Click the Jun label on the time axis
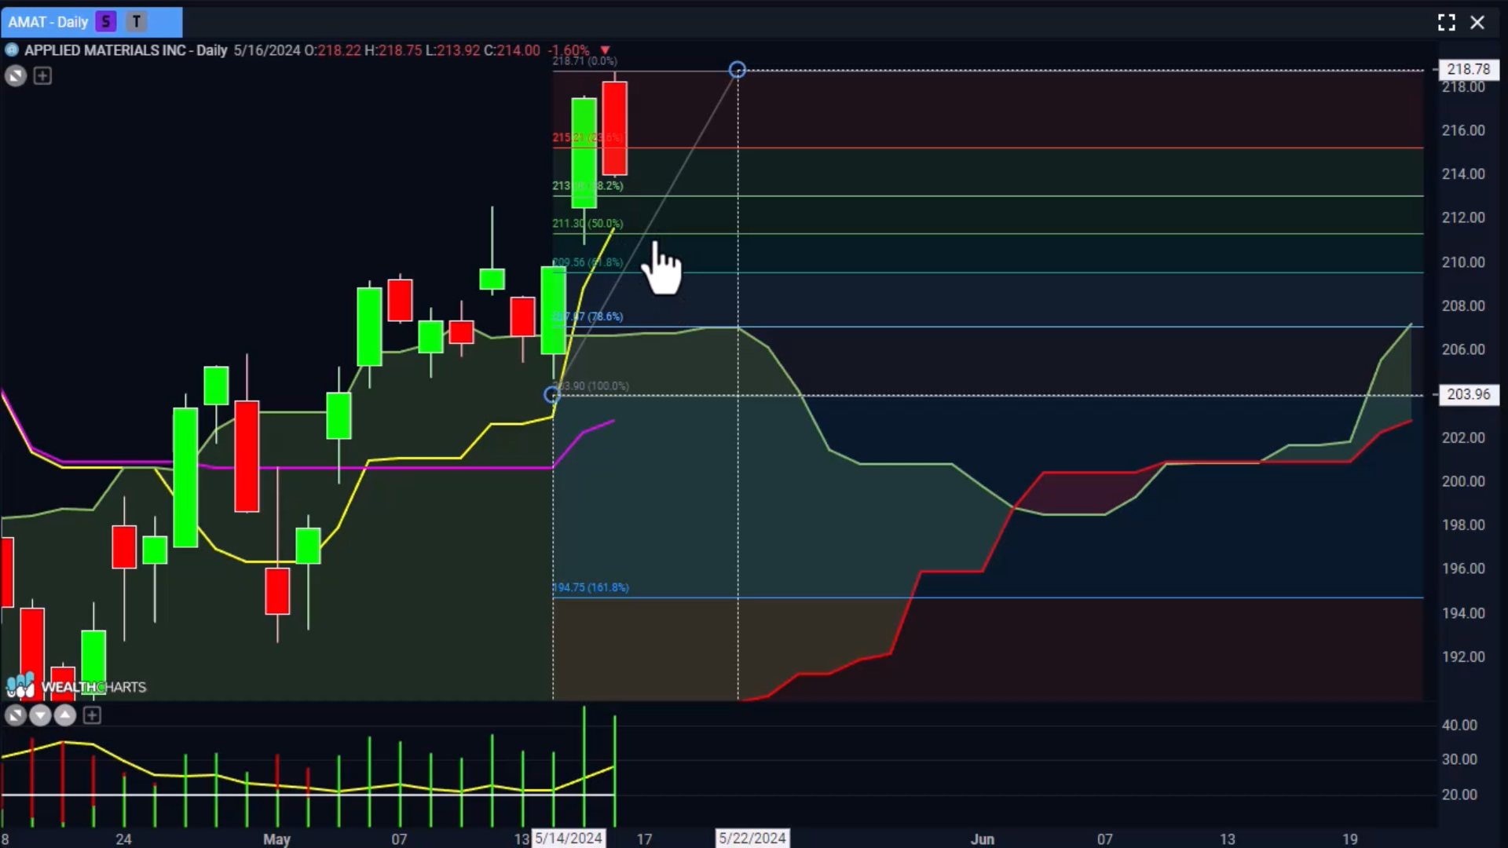The width and height of the screenshot is (1508, 848). pos(983,839)
